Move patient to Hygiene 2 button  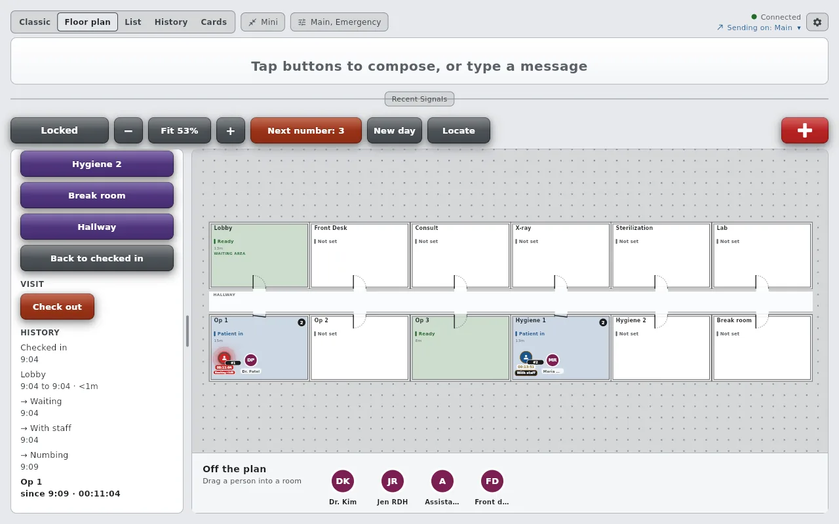(x=97, y=164)
